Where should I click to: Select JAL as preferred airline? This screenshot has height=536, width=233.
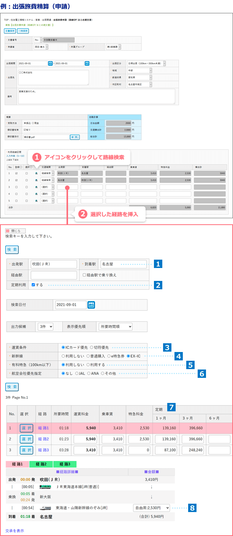76,373
